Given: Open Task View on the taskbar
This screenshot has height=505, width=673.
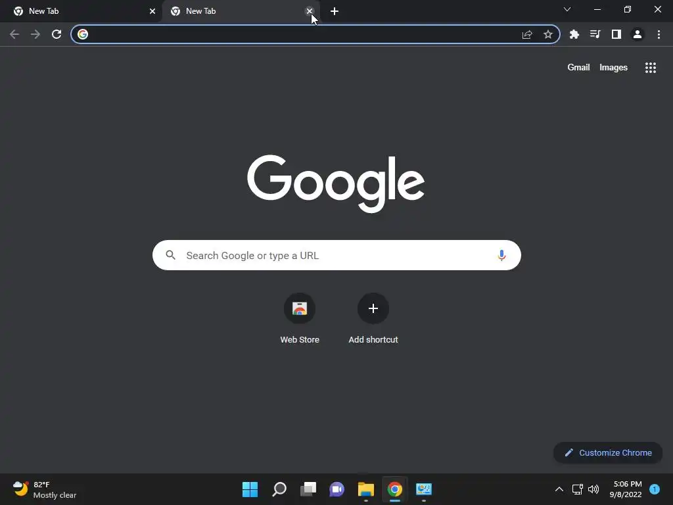Looking at the screenshot, I should coord(308,489).
